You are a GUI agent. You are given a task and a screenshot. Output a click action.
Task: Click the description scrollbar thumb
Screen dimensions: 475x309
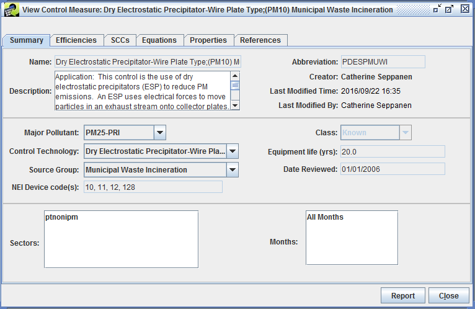point(235,86)
